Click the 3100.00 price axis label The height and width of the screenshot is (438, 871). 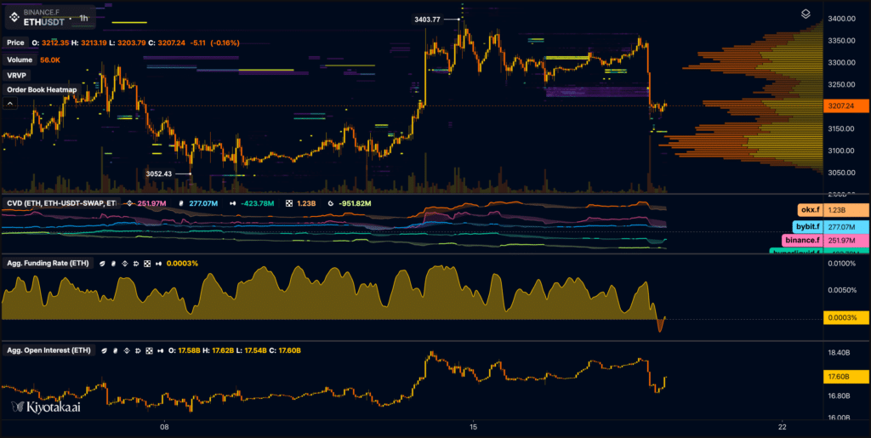(x=841, y=151)
